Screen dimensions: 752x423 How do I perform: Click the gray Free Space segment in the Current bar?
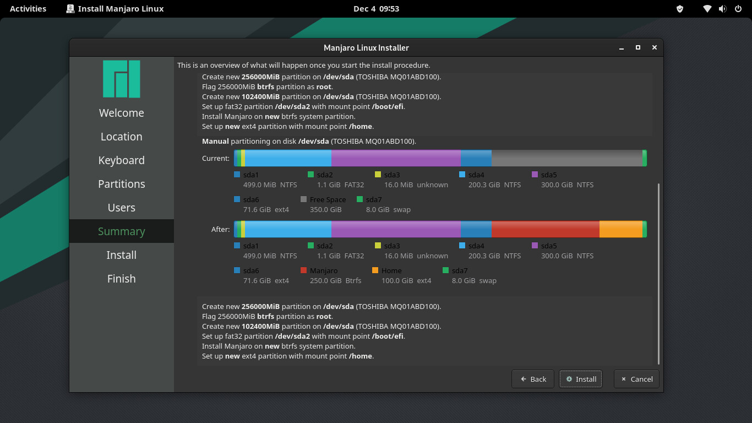(566, 158)
